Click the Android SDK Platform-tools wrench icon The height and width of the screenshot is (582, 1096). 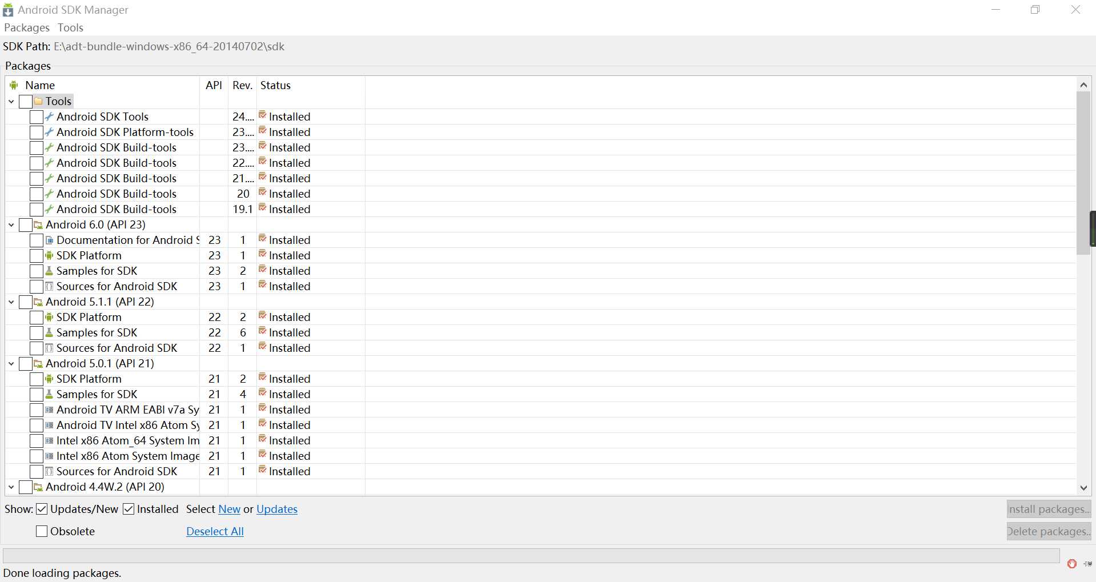coord(49,132)
